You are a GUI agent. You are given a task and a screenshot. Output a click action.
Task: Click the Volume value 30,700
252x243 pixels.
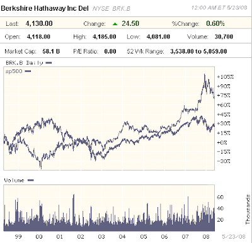point(224,37)
